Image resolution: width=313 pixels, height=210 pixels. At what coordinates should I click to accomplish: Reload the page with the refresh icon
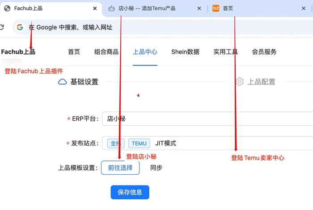pos(2,27)
